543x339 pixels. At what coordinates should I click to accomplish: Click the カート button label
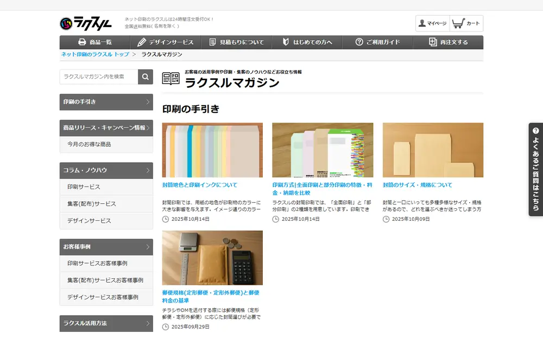[x=473, y=23]
